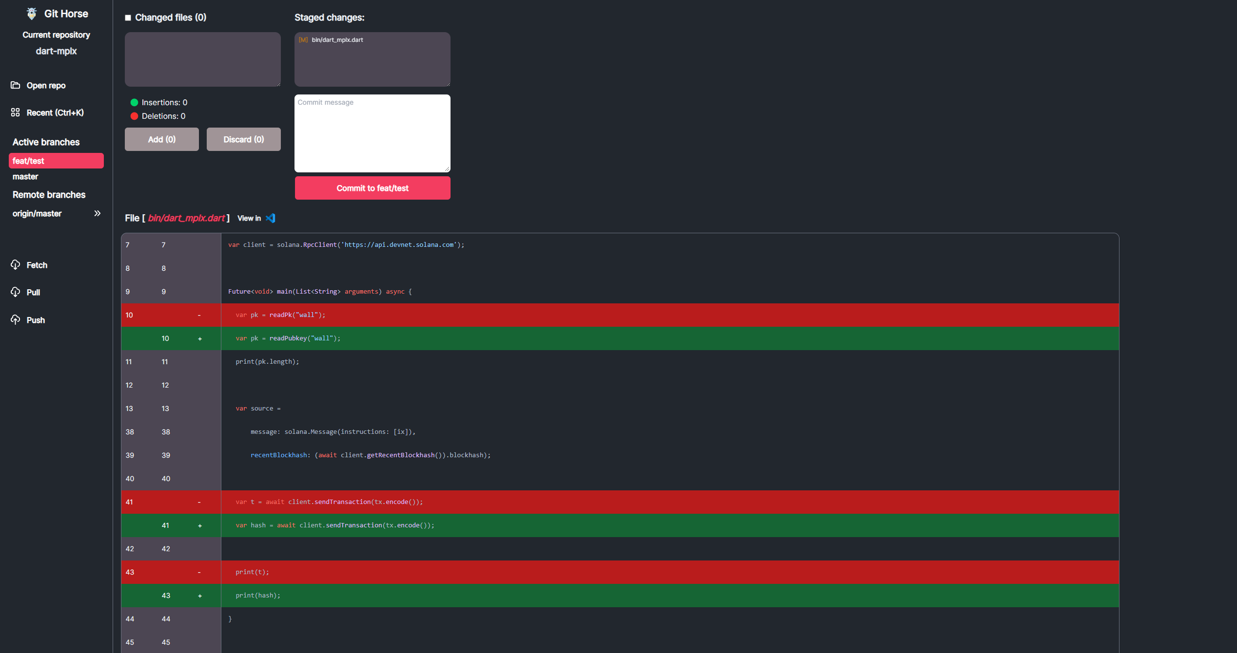Click the Git Horse logo icon
1237x653 pixels.
(x=30, y=14)
